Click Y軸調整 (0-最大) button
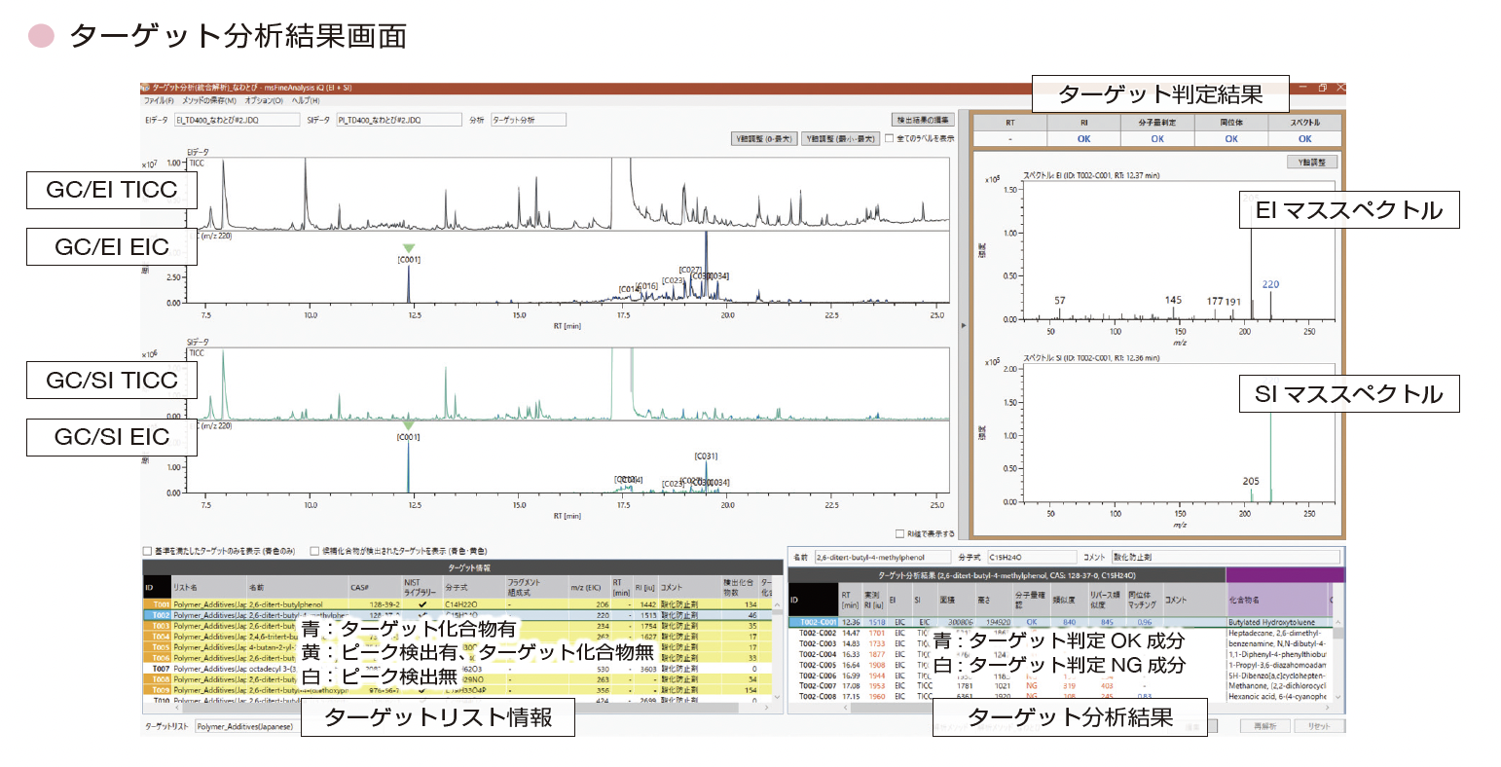1501x767 pixels. tap(764, 139)
